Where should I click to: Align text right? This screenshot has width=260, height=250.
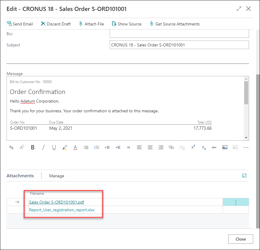pyautogui.click(x=161, y=147)
